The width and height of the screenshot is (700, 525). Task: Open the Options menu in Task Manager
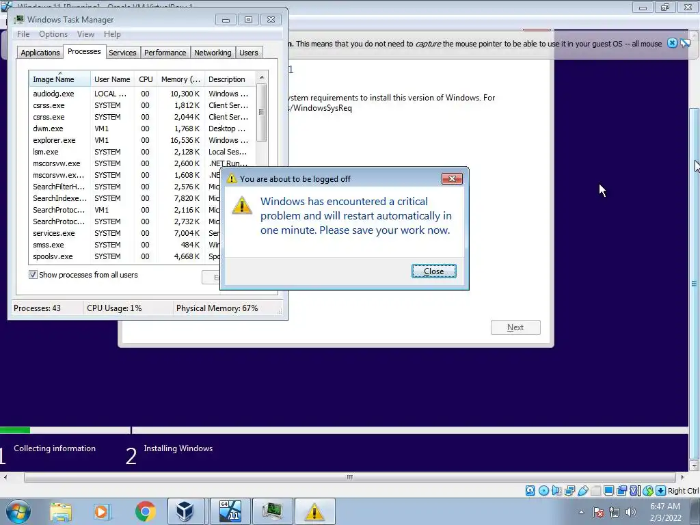[53, 34]
